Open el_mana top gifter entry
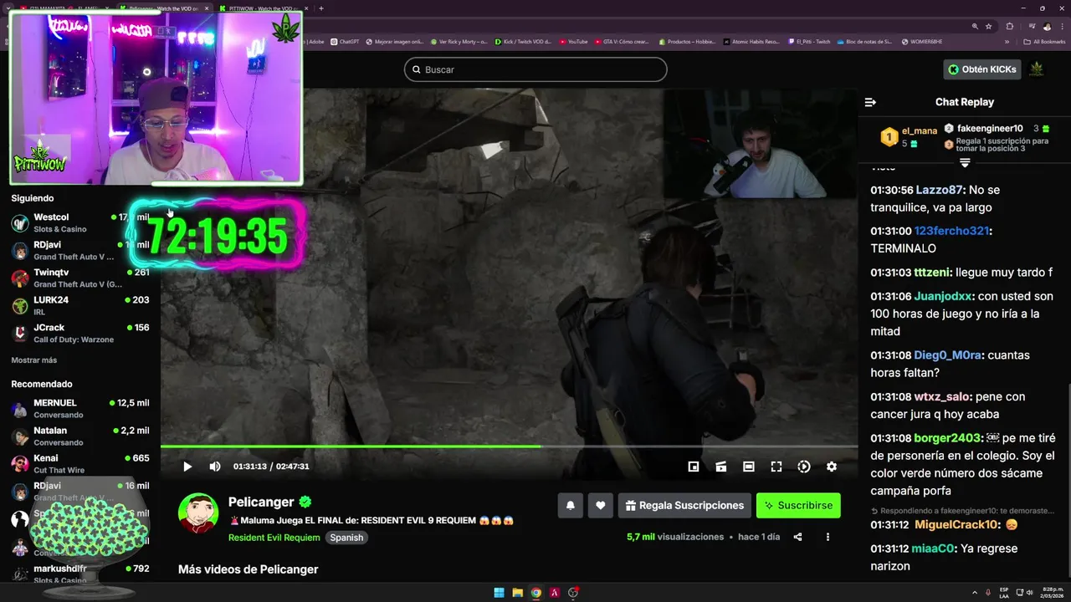 point(908,136)
